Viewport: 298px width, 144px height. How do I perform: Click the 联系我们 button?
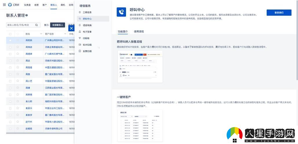pos(279,13)
